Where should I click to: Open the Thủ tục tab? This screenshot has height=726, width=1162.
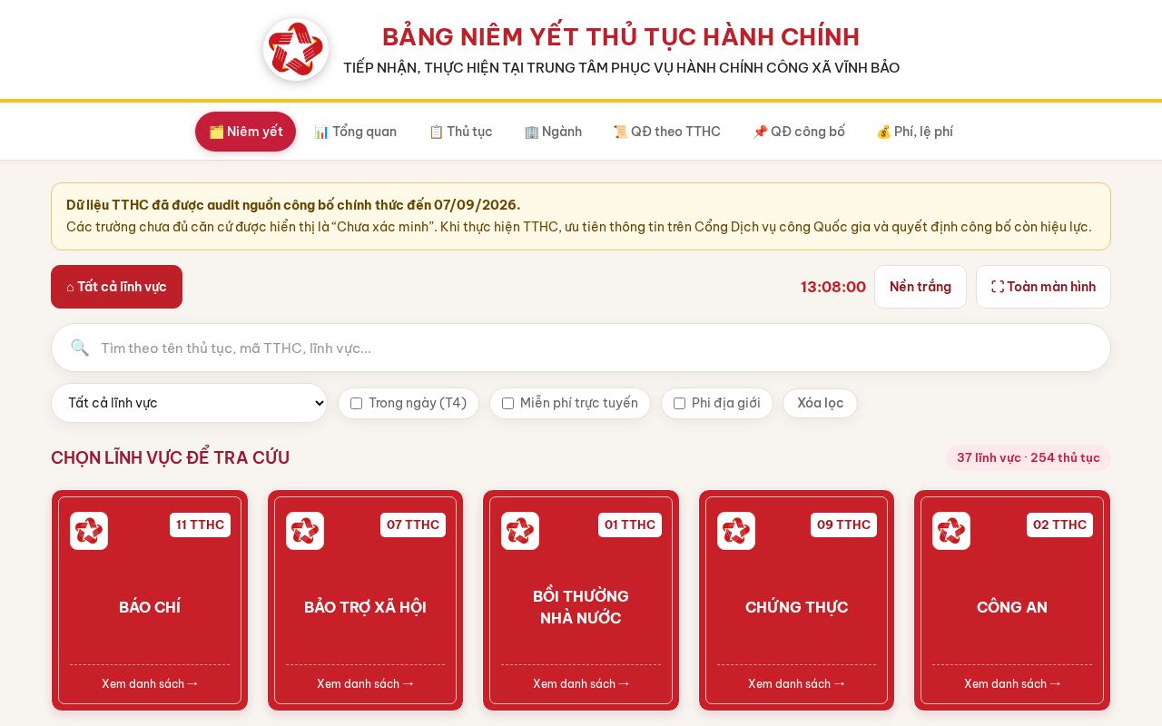pyautogui.click(x=460, y=132)
